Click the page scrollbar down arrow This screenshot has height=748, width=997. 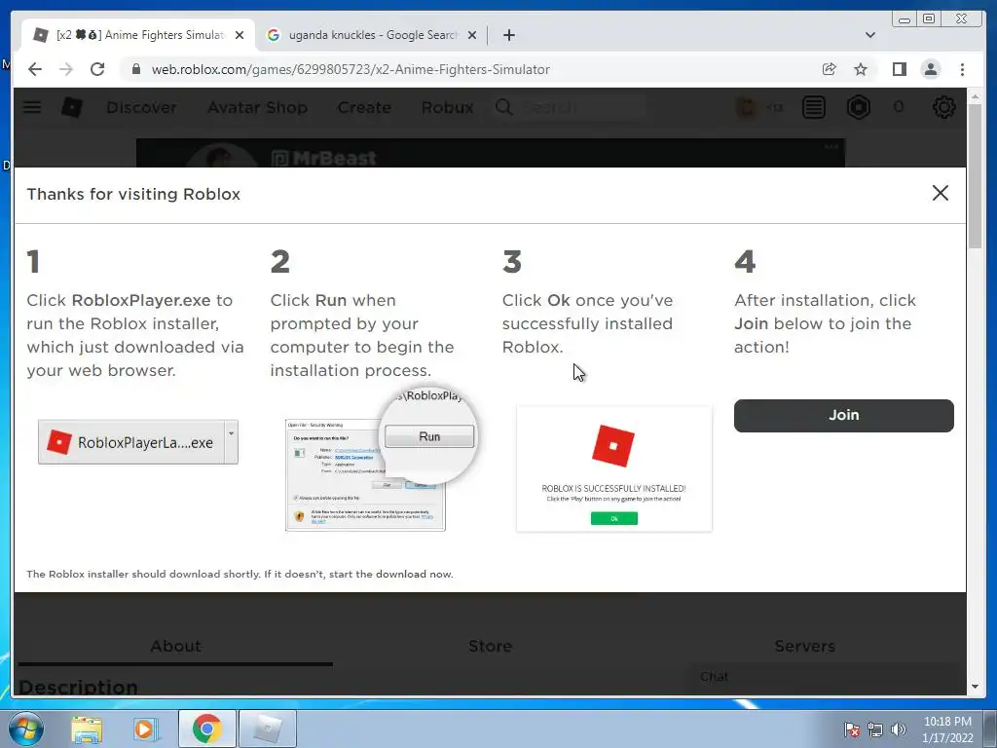[x=976, y=687]
